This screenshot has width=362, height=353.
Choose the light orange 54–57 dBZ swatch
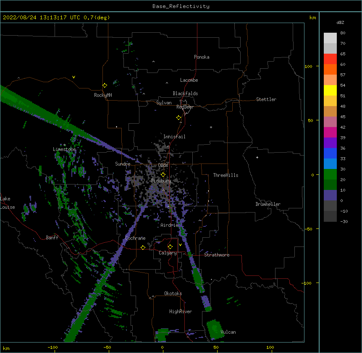point(330,80)
